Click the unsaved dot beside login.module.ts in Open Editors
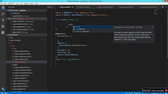168x94 pixels. pyautogui.click(x=9, y=19)
